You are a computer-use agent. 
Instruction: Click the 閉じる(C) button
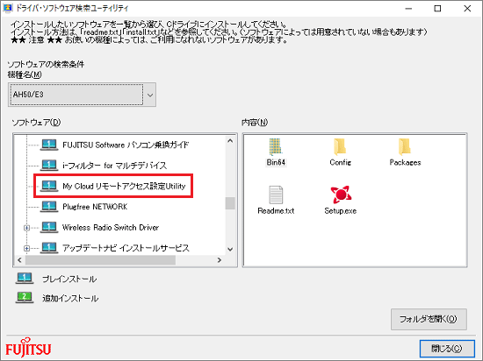(447, 349)
